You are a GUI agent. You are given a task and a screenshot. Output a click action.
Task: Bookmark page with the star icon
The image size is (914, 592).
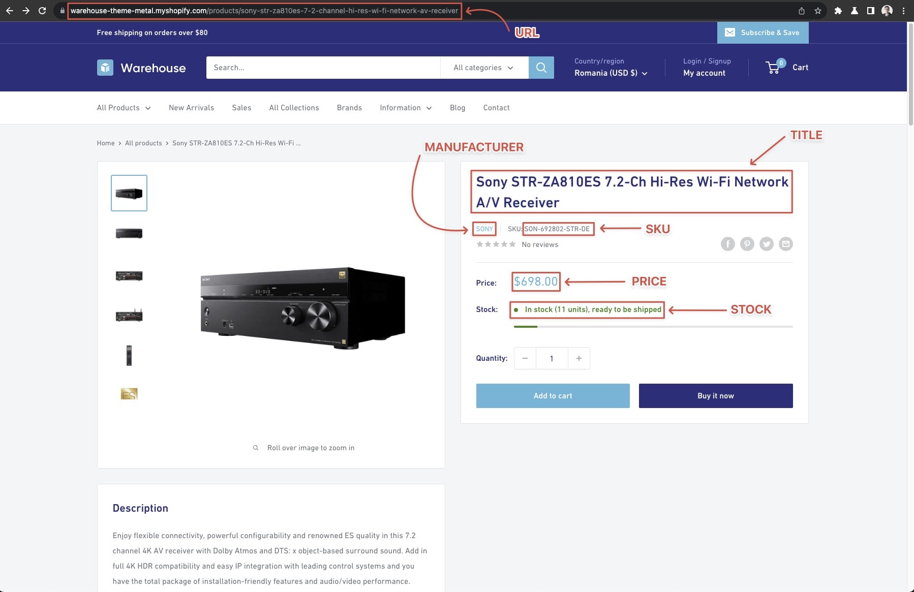point(818,11)
